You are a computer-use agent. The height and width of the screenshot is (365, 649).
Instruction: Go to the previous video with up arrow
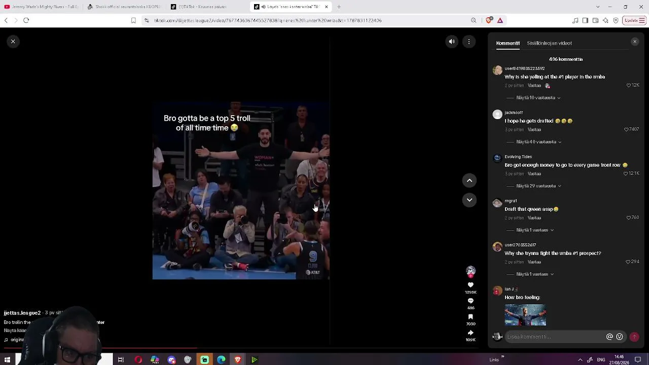[470, 180]
